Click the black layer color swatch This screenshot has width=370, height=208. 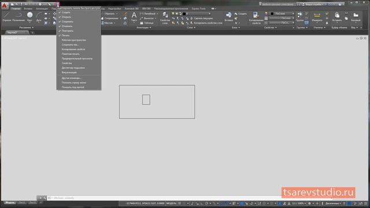(184, 14)
